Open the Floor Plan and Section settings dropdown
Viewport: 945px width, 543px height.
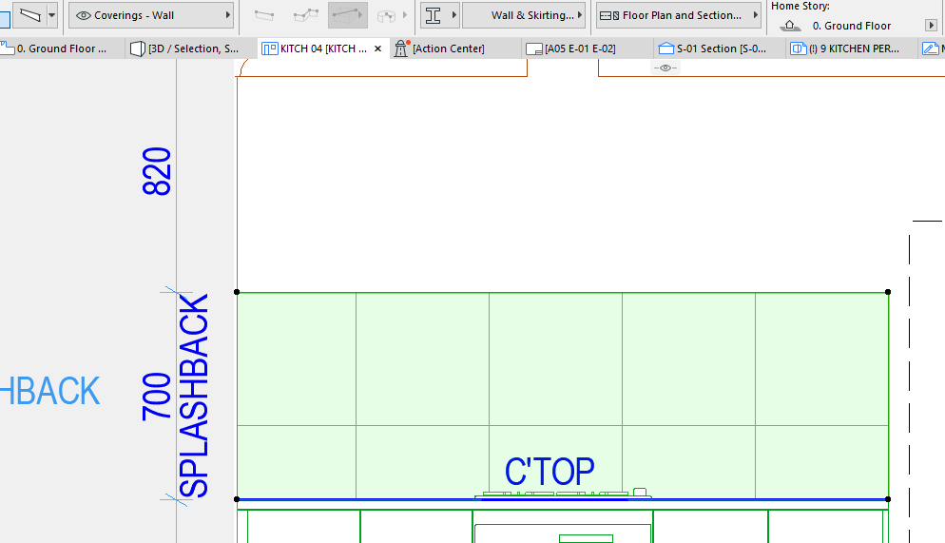[679, 15]
